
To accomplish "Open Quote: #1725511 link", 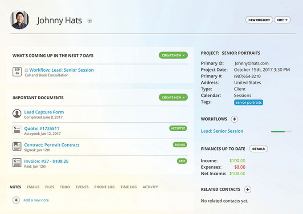I will (x=41, y=129).
